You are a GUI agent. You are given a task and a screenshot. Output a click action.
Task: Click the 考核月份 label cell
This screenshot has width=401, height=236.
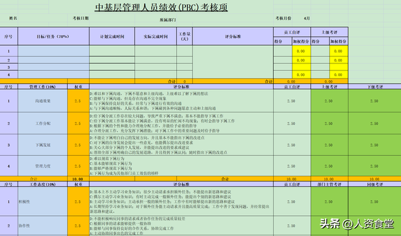click(283, 18)
